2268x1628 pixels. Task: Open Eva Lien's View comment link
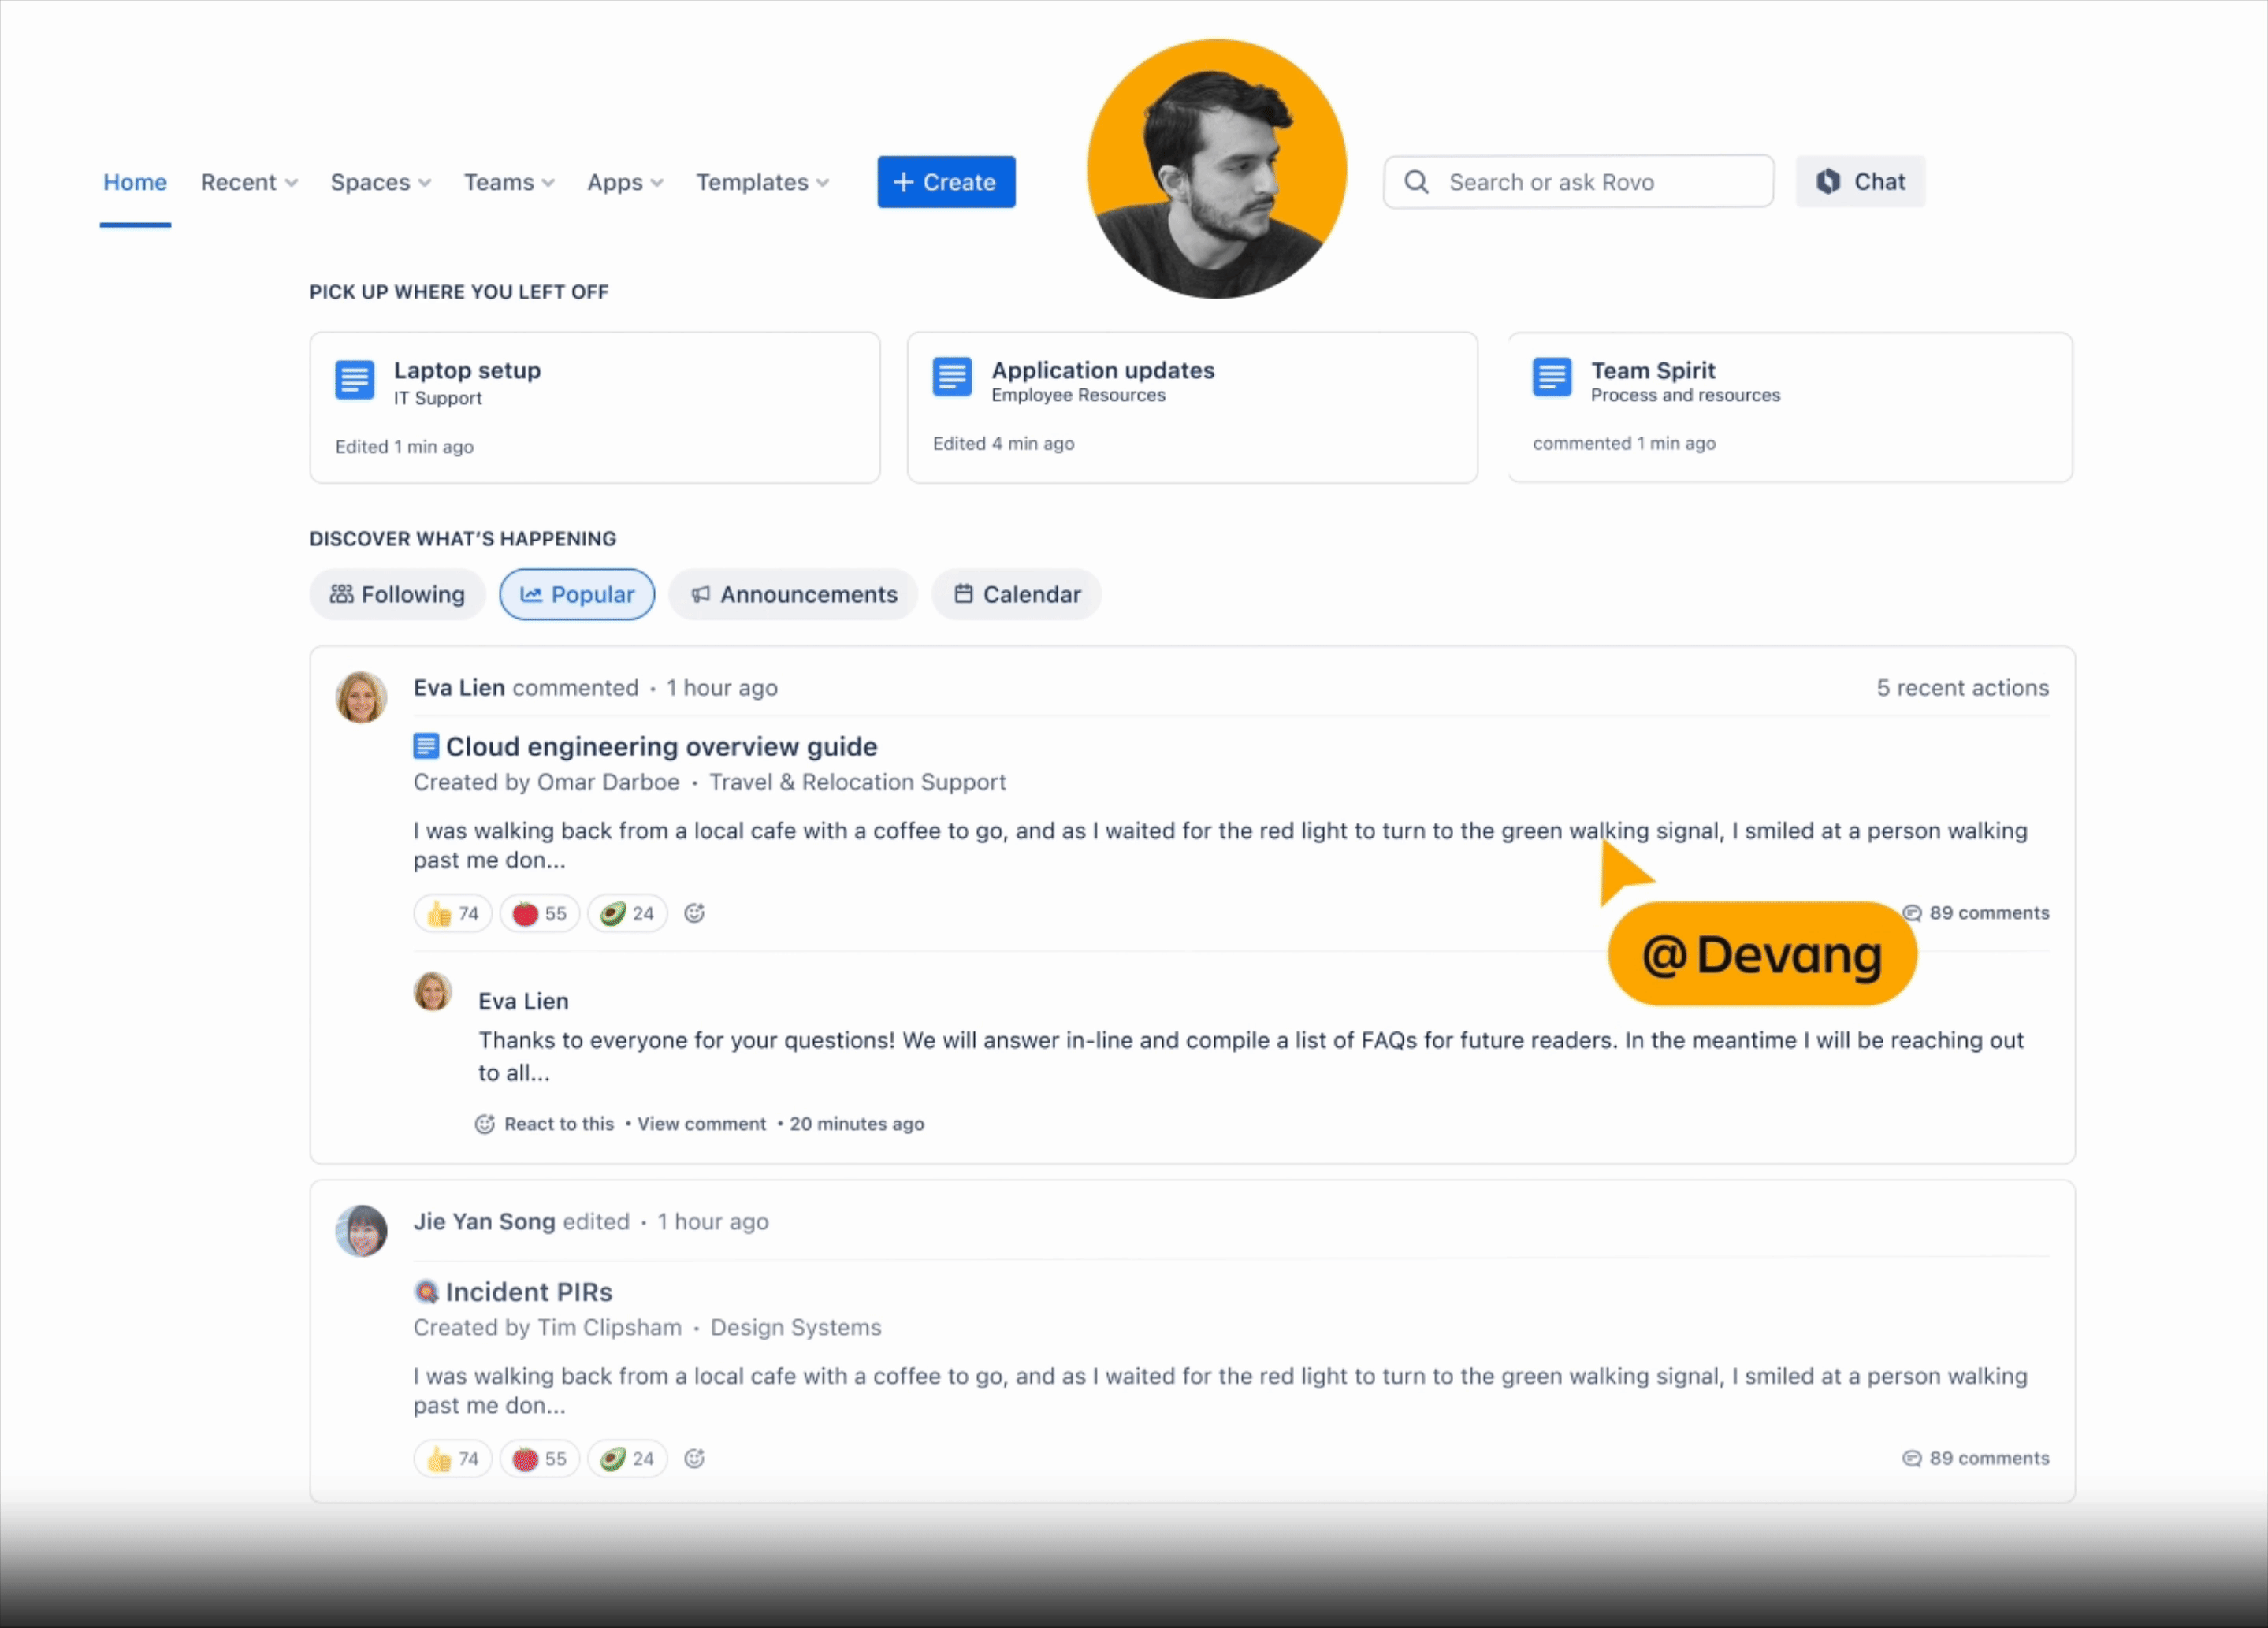coord(701,1124)
